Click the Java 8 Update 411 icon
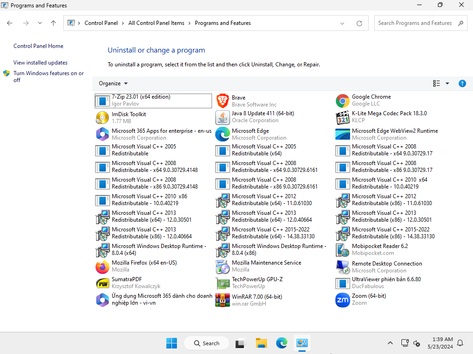The height and width of the screenshot is (354, 473). tap(223, 117)
